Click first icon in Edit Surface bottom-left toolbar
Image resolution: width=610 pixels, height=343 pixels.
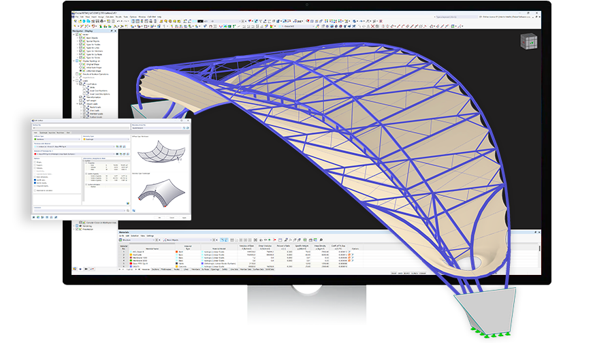tap(34, 217)
